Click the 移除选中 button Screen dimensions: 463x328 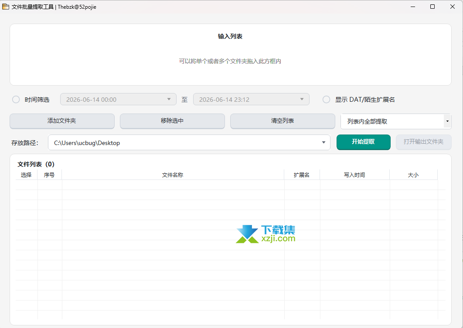point(172,121)
